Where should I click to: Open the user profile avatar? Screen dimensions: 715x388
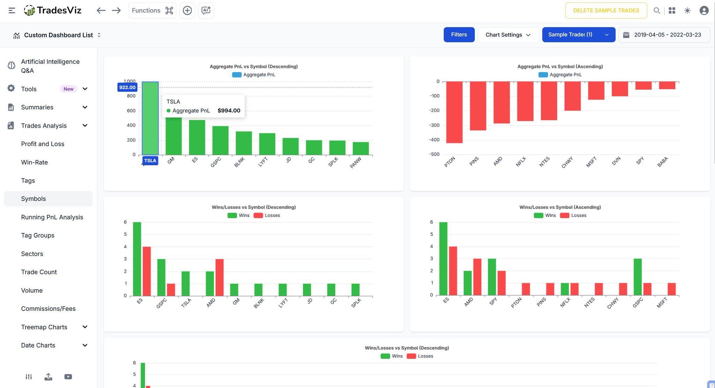[704, 10]
